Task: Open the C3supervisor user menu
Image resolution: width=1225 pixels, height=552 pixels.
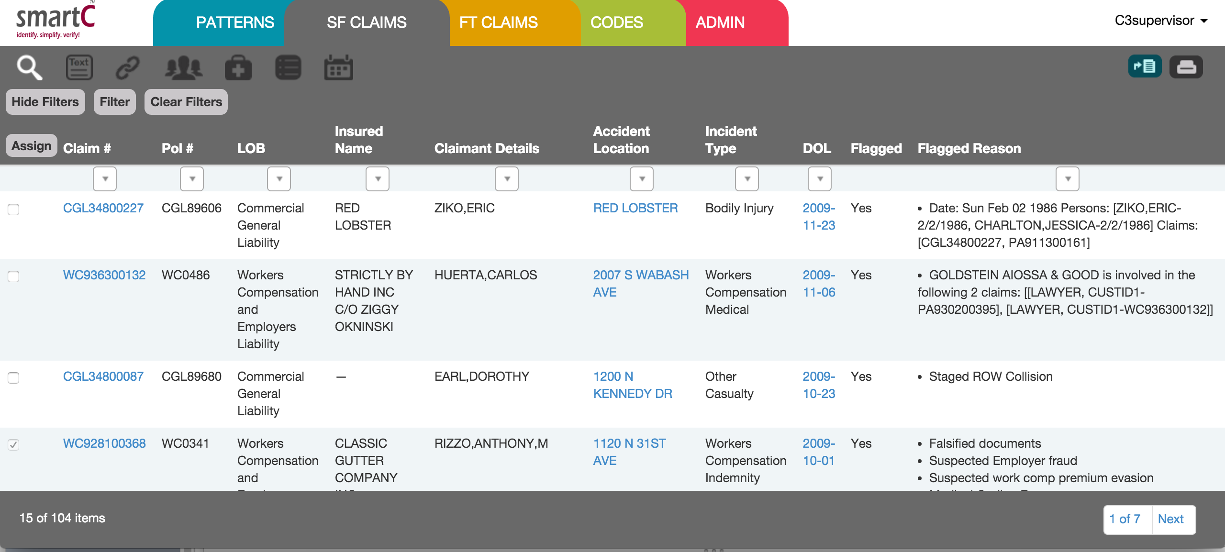Action: (x=1160, y=21)
